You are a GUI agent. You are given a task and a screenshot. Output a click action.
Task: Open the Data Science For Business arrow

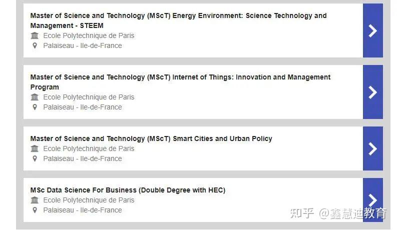[372, 200]
